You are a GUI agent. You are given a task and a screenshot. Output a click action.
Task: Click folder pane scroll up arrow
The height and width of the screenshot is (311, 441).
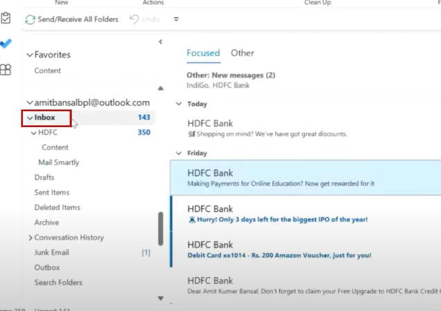pos(161,89)
